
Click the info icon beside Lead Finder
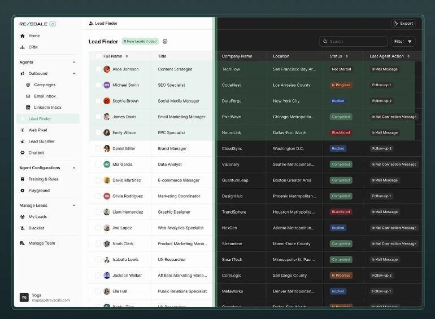[165, 42]
